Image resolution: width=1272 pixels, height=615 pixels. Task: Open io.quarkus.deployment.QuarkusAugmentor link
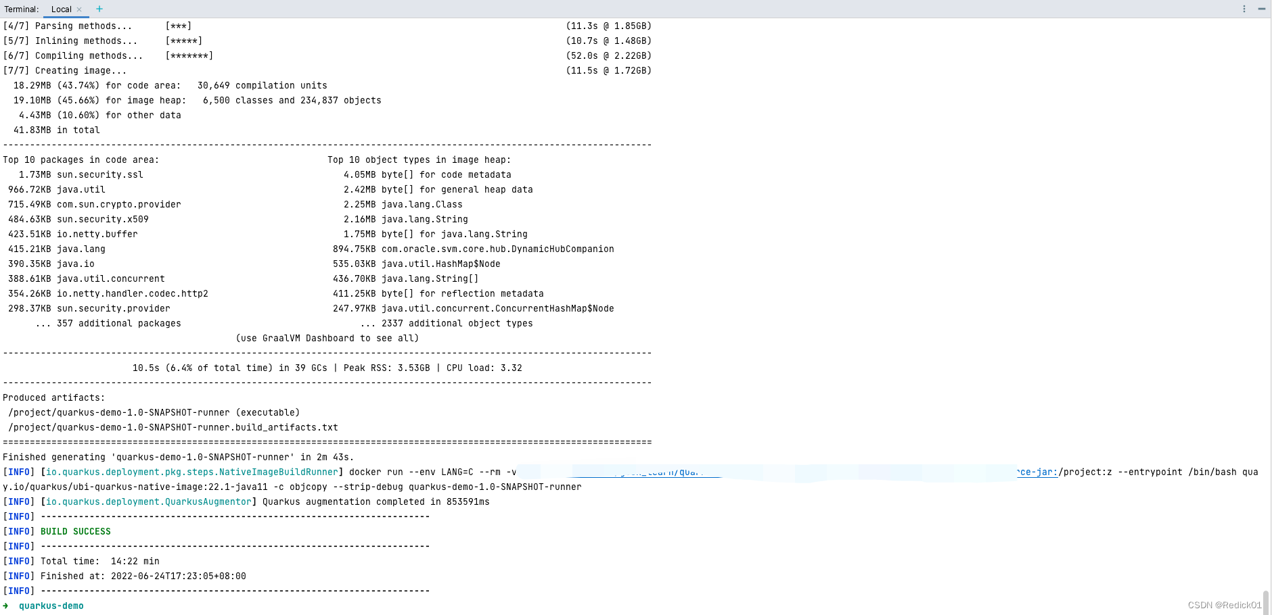(x=149, y=501)
